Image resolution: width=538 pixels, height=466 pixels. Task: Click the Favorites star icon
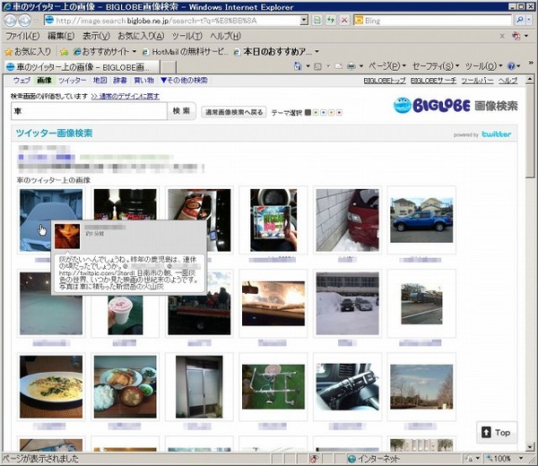point(9,52)
